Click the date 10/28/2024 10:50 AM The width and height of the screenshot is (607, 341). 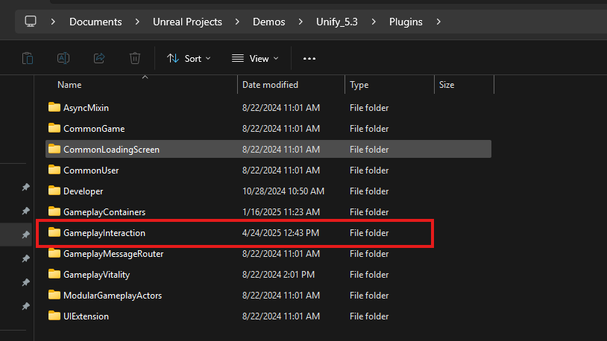283,191
